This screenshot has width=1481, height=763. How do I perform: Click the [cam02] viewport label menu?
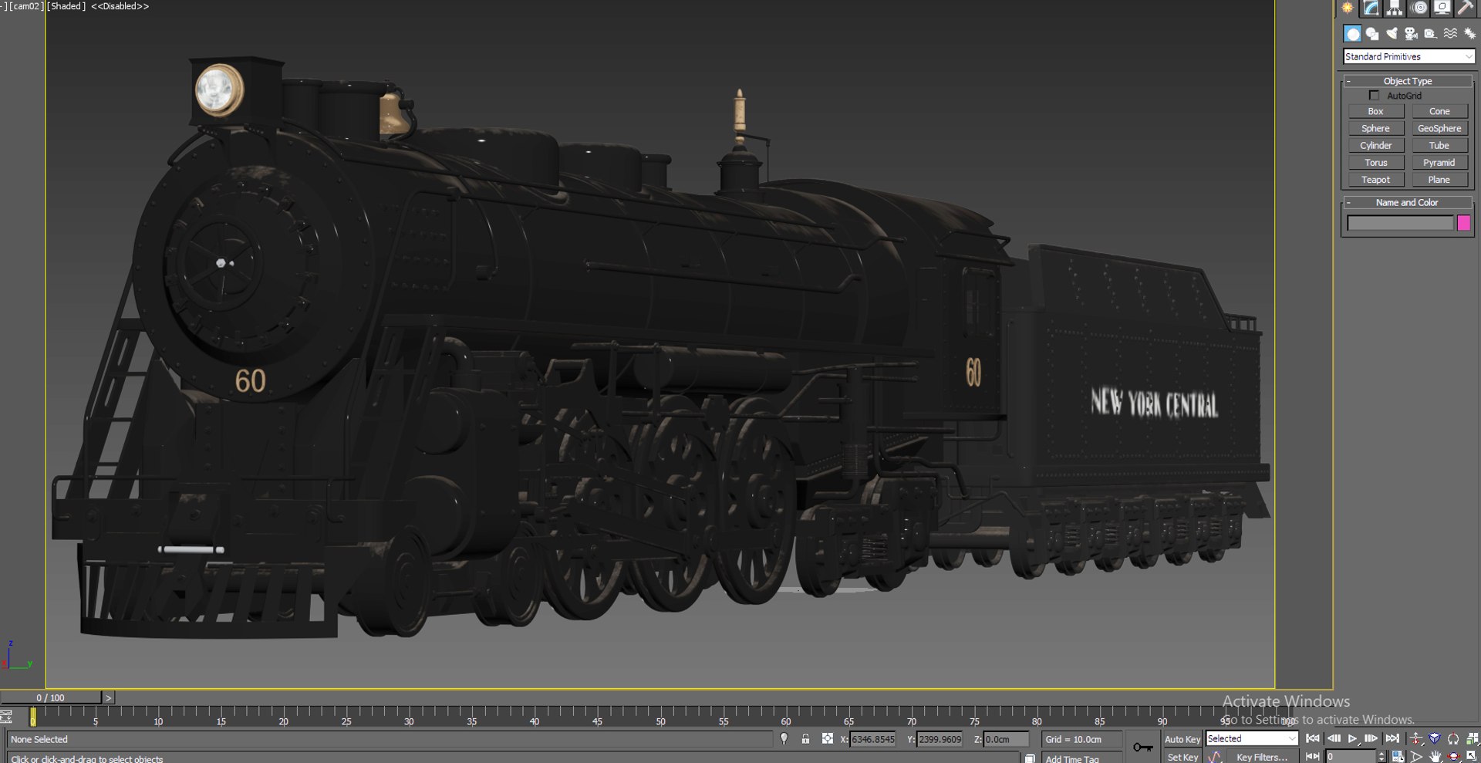coord(26,6)
